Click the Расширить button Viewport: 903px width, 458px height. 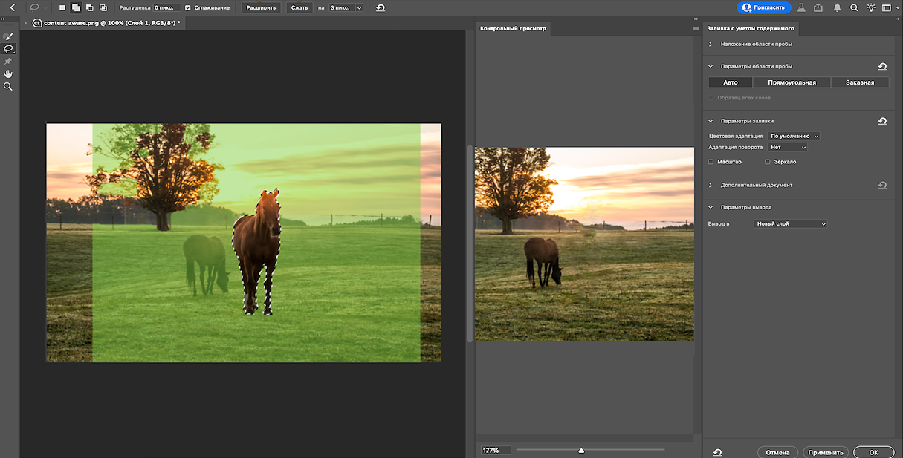[261, 7]
